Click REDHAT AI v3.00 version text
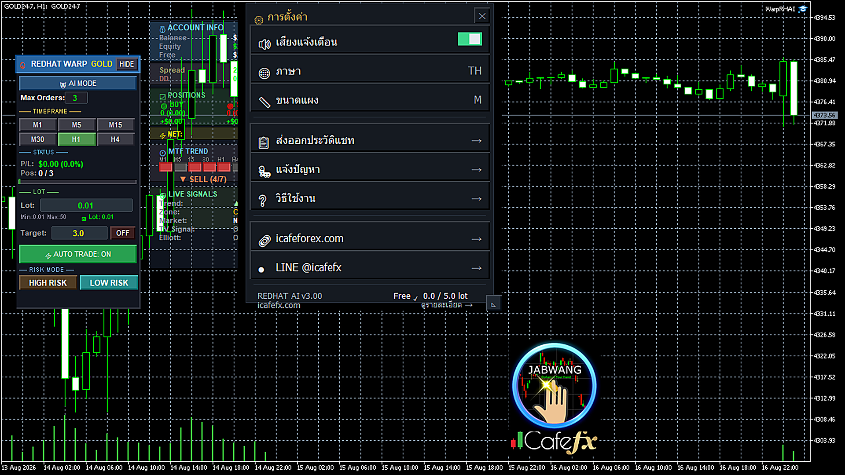The height and width of the screenshot is (475, 845). click(290, 296)
